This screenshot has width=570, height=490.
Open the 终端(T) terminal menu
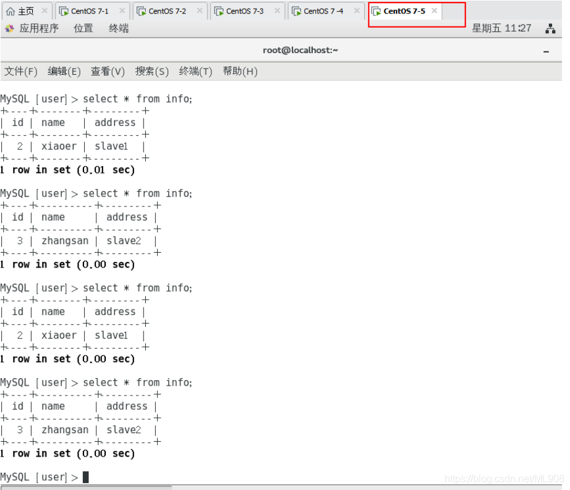[195, 71]
